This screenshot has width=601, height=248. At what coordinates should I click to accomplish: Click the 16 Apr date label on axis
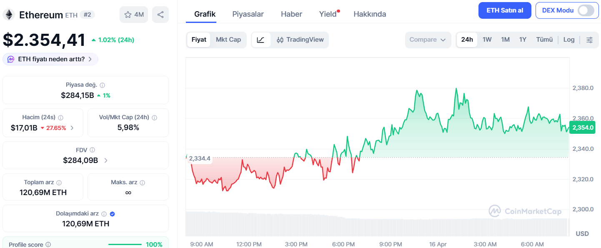(438, 244)
